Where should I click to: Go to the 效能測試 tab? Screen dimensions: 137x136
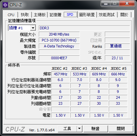(106, 15)
